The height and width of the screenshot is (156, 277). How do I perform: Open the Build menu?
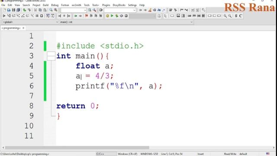pos(45,5)
